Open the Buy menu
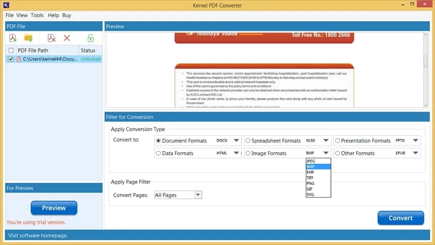The image size is (435, 245). pos(67,15)
